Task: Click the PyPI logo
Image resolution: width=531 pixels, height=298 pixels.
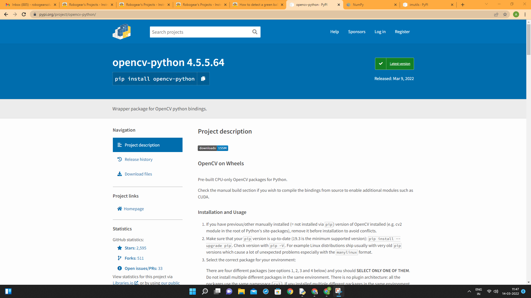Action: [121, 31]
